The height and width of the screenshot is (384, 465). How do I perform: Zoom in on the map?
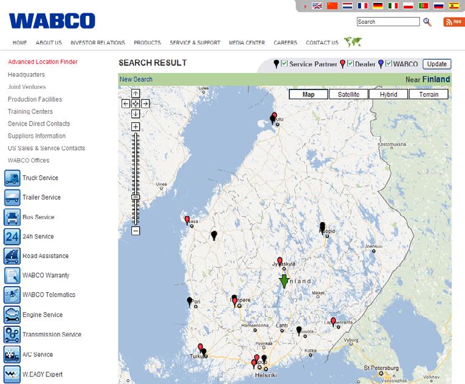[x=136, y=127]
